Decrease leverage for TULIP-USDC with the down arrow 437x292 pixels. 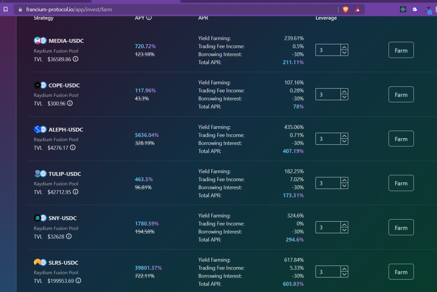[x=344, y=186]
